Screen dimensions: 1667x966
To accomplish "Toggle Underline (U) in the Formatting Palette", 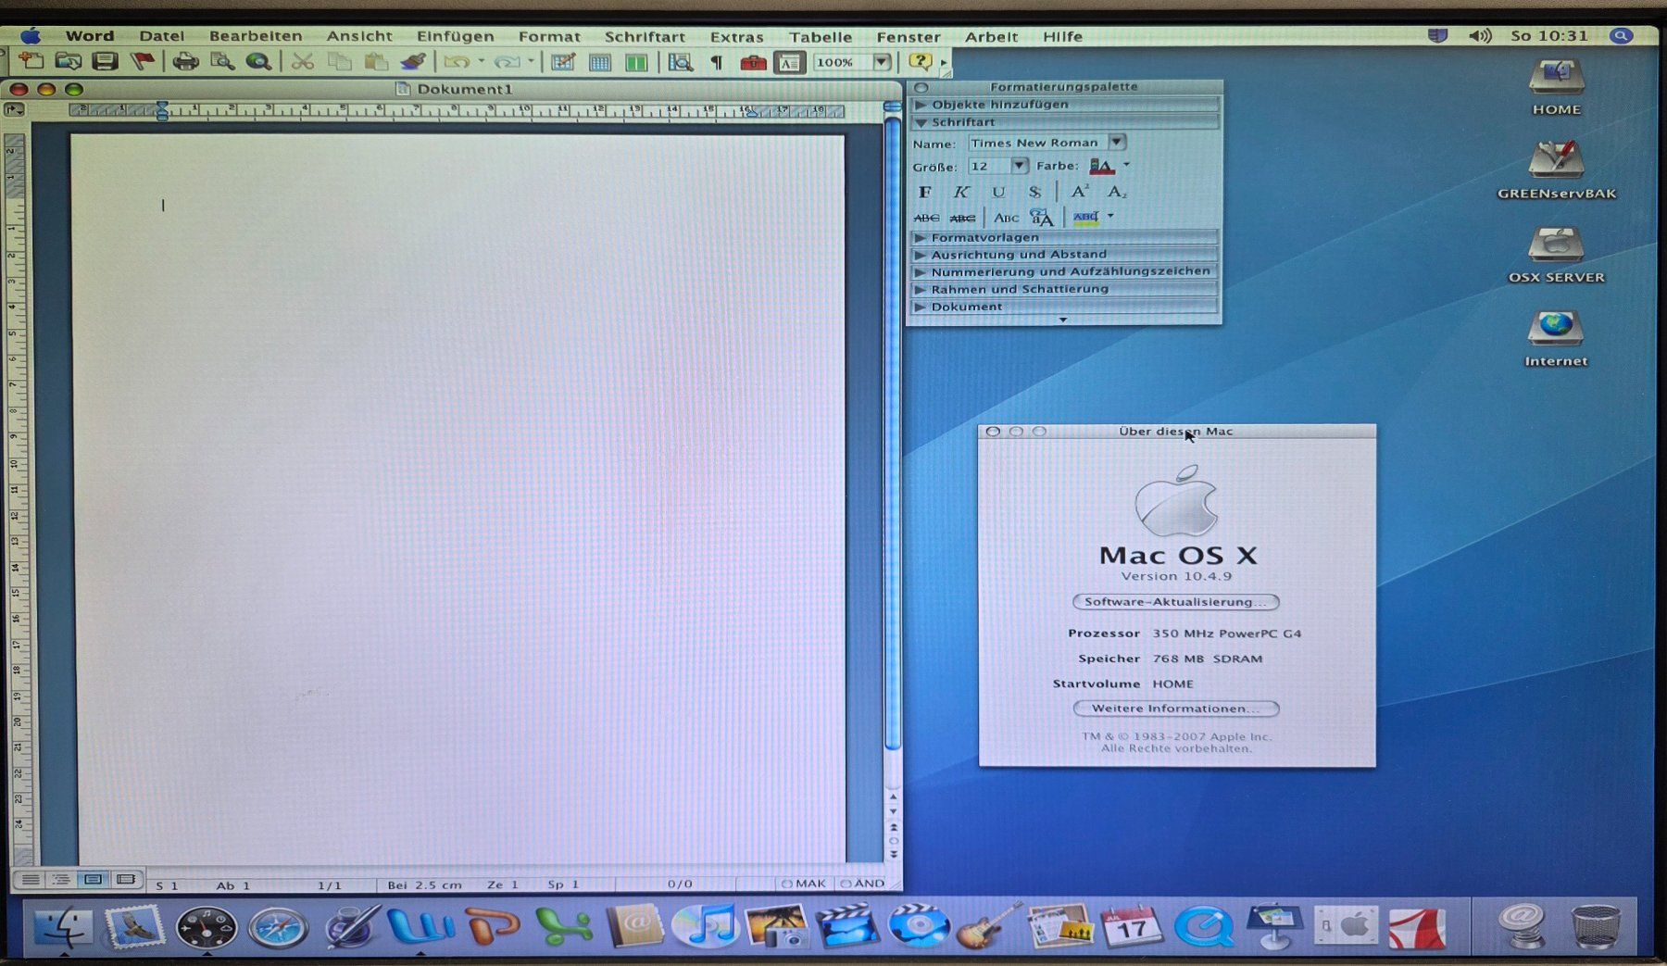I will click(x=998, y=192).
